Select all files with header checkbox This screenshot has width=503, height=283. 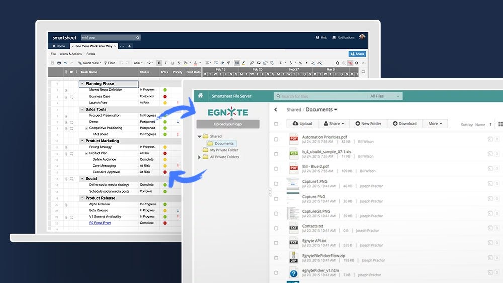(x=276, y=124)
